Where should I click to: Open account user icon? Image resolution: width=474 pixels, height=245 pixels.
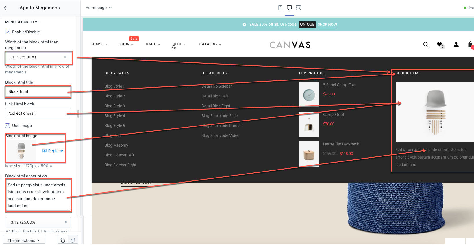(456, 44)
